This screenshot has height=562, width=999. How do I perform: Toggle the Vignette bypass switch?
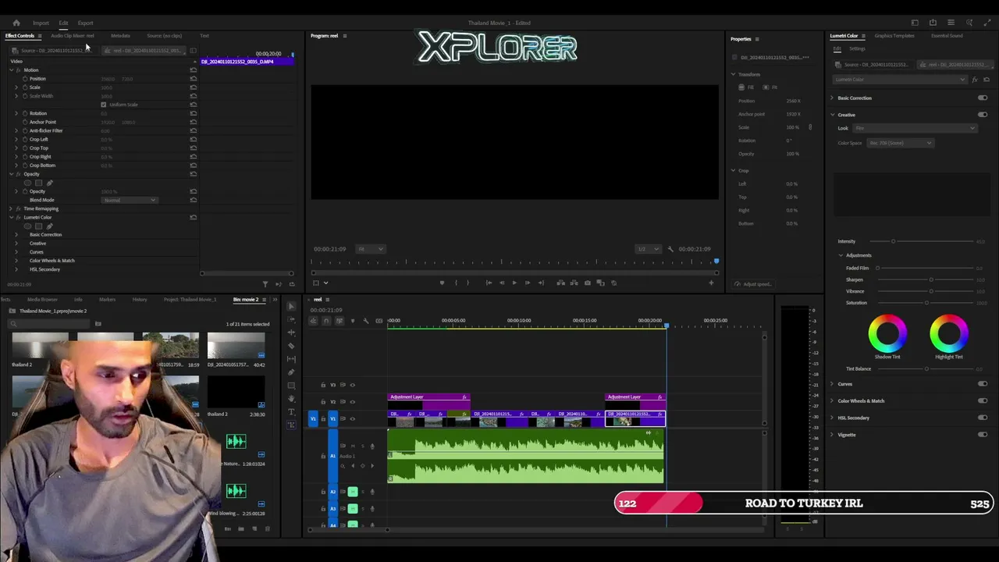click(983, 434)
